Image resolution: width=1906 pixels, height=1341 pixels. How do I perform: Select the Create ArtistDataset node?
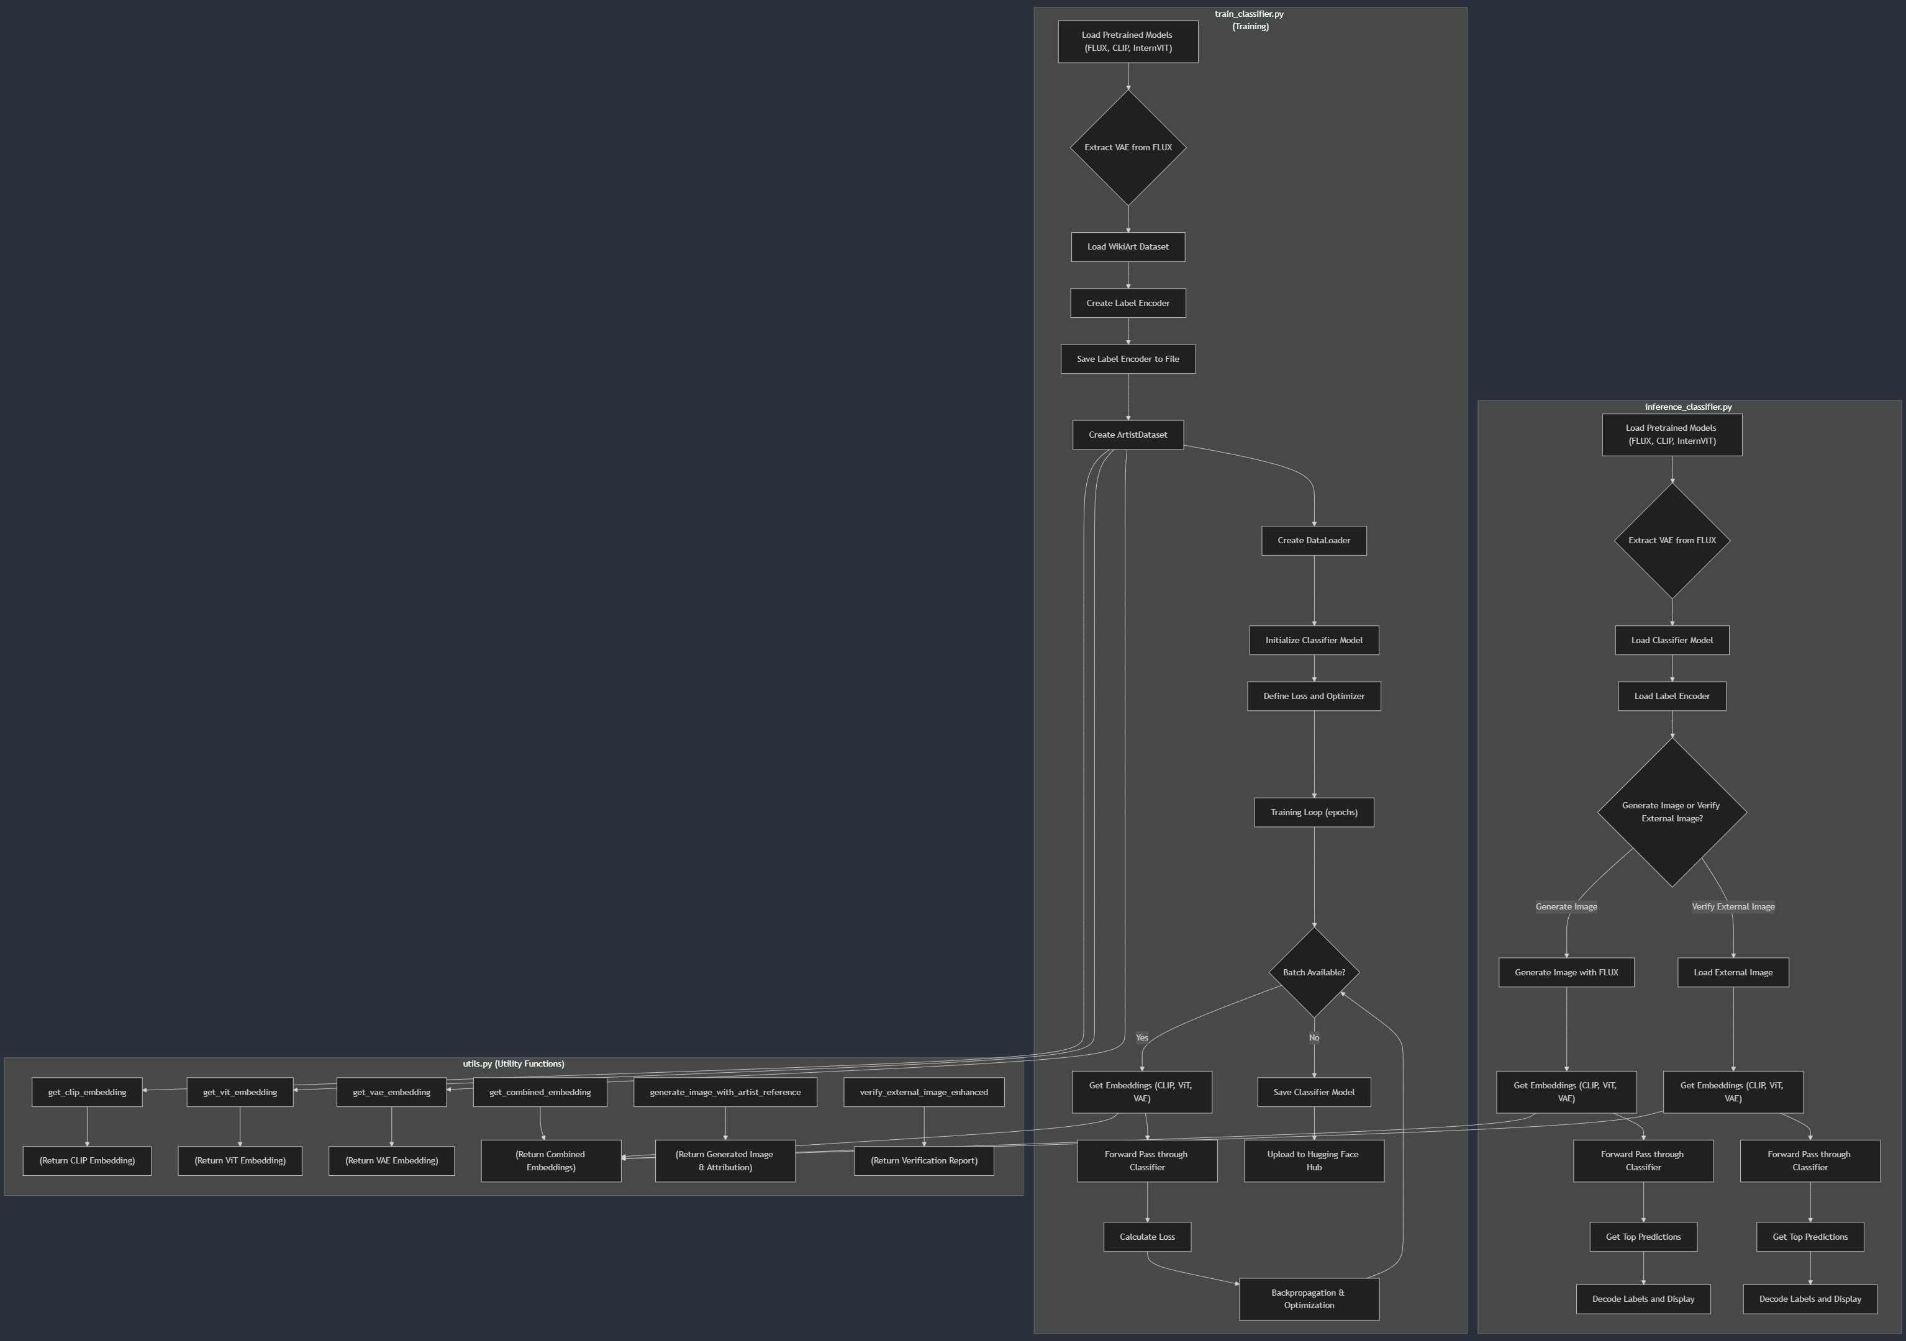point(1127,435)
